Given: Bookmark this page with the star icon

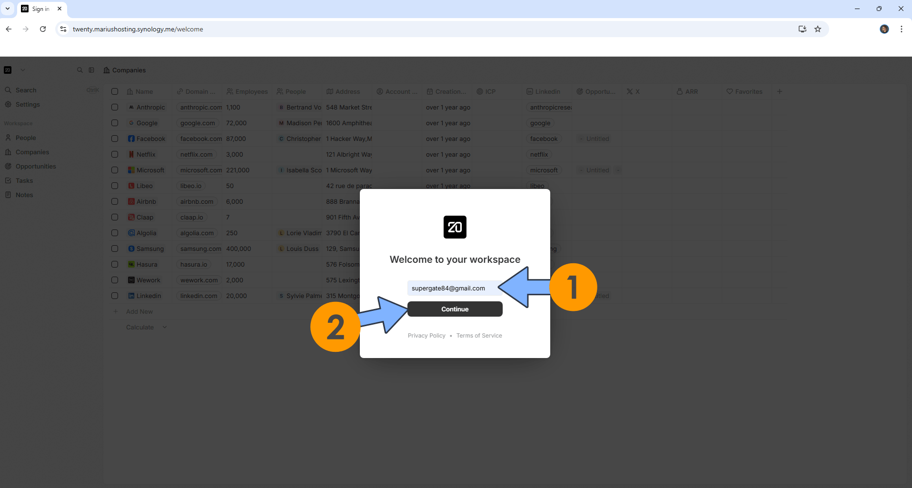Looking at the screenshot, I should point(818,29).
